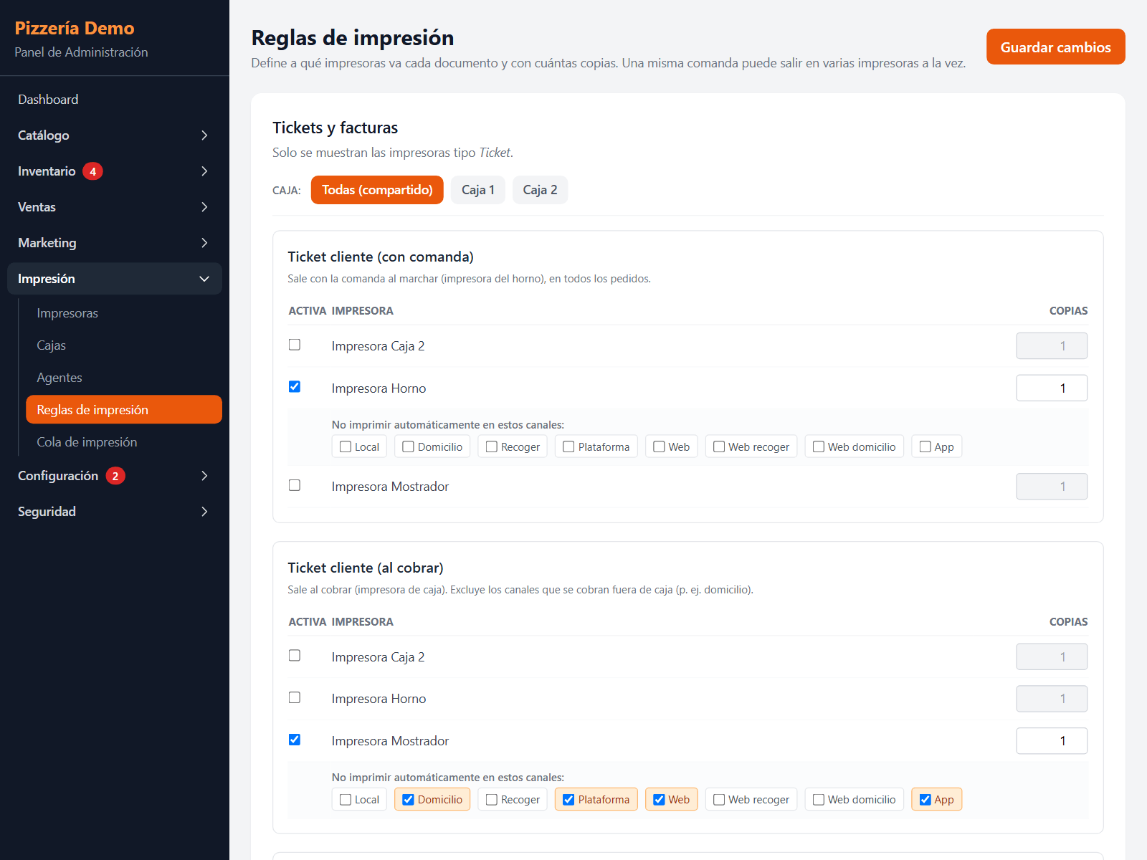Edit copies field for Mostrador in al cobrar
1147x860 pixels.
click(x=1052, y=741)
